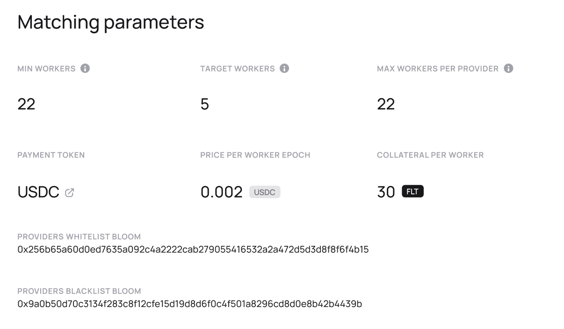Click the Collateral Per Worker label
The height and width of the screenshot is (329, 564).
pyautogui.click(x=430, y=155)
